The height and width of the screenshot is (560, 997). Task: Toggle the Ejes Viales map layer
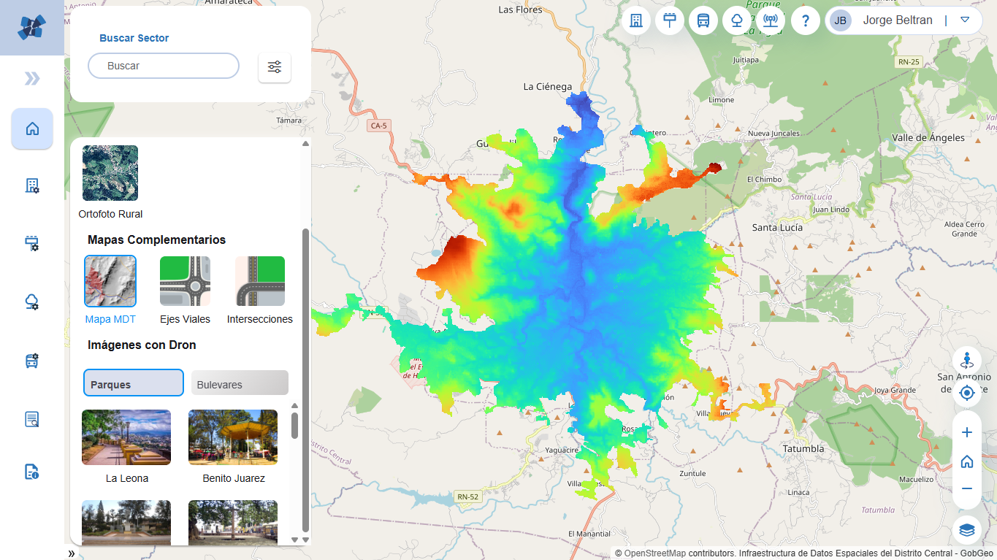tap(185, 281)
